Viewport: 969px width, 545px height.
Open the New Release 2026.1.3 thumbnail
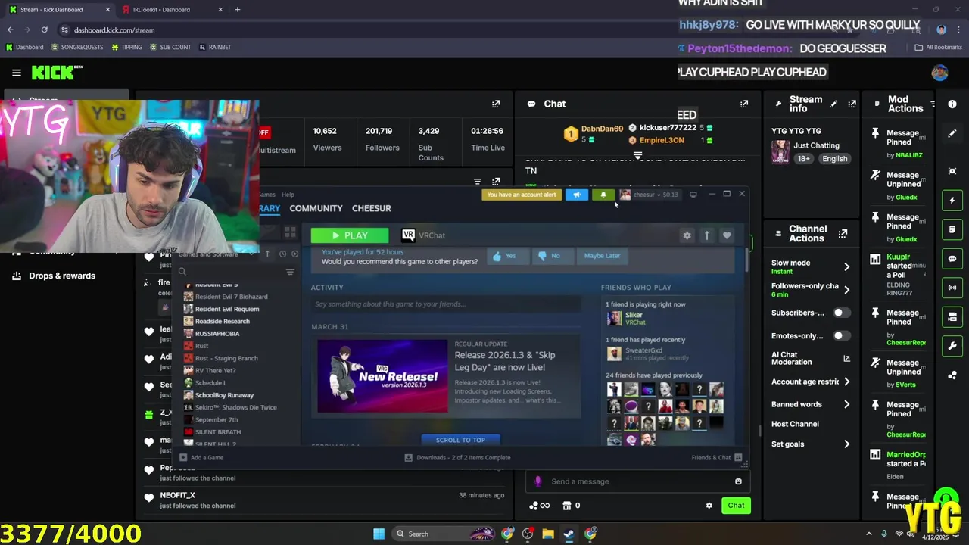click(382, 376)
